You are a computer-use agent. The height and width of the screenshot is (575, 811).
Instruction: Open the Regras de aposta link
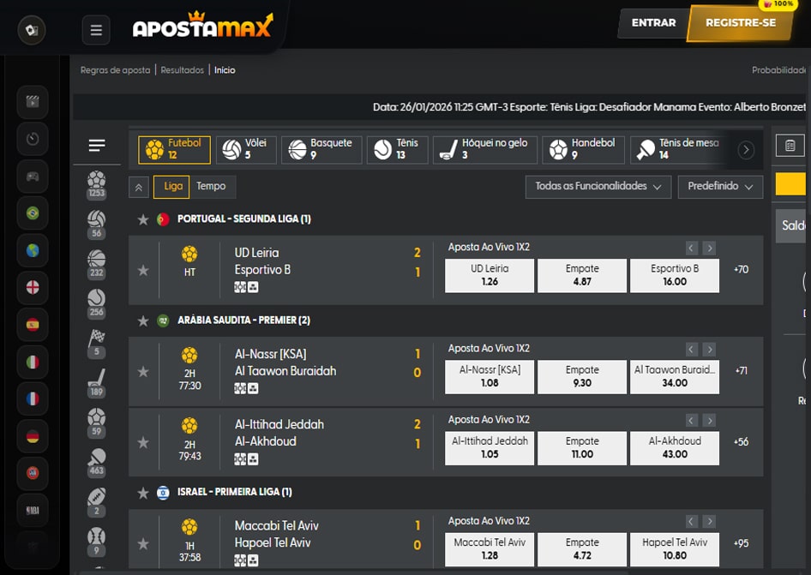click(x=116, y=70)
